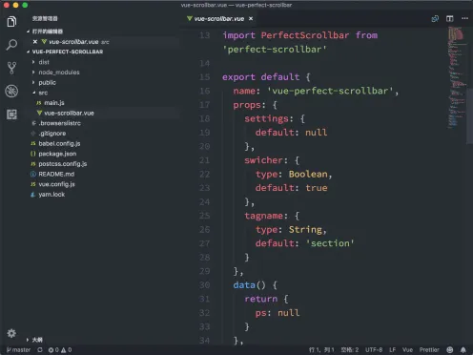Click the feedback smiley in status bar
This screenshot has height=355, width=473.
[x=450, y=350]
